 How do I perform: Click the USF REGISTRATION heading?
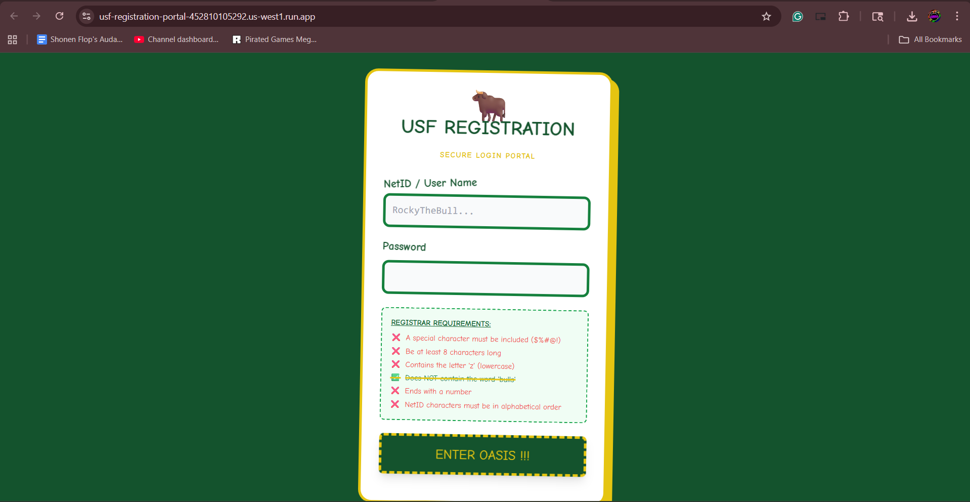pyautogui.click(x=488, y=128)
